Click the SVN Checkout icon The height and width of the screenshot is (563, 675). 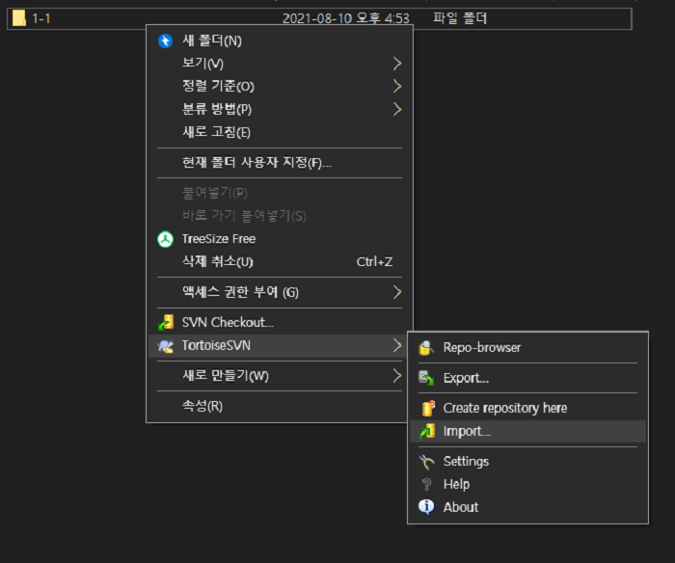tap(166, 322)
